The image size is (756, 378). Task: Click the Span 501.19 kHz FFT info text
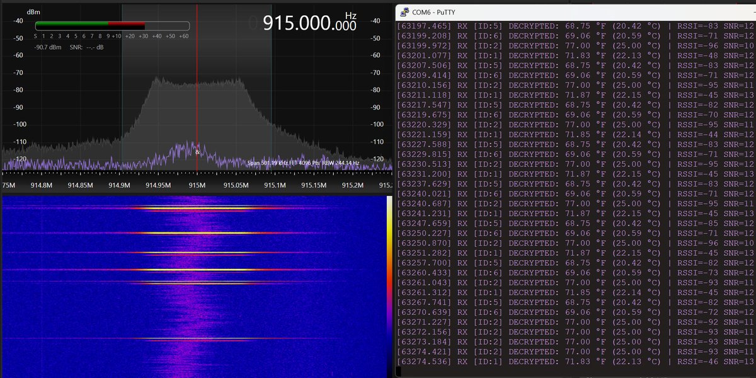[x=304, y=163]
